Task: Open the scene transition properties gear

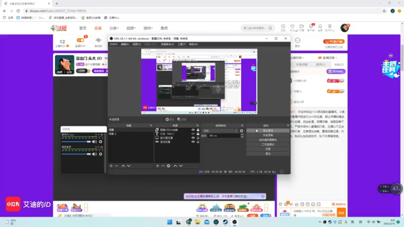Action: pos(241,131)
